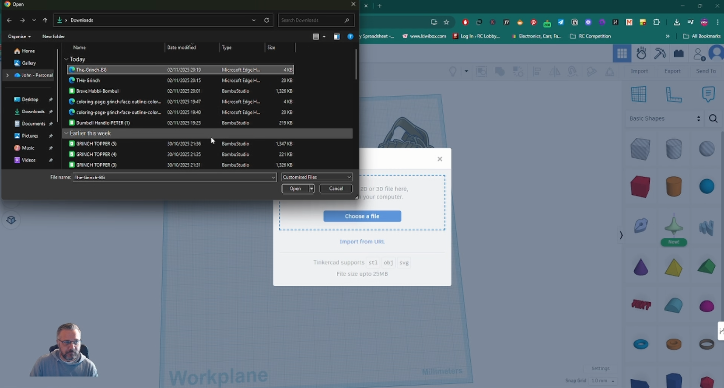Open the Ruler tool in right panel

pos(673,94)
